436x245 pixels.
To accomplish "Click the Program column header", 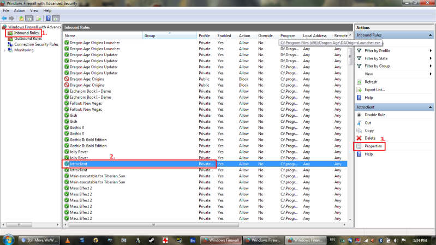I will coord(290,35).
